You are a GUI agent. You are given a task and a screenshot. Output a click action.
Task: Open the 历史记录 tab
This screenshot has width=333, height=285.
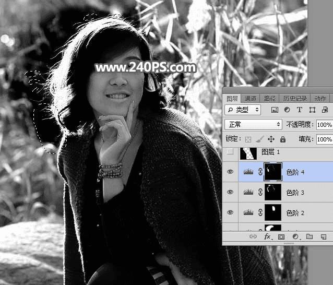(x=295, y=99)
